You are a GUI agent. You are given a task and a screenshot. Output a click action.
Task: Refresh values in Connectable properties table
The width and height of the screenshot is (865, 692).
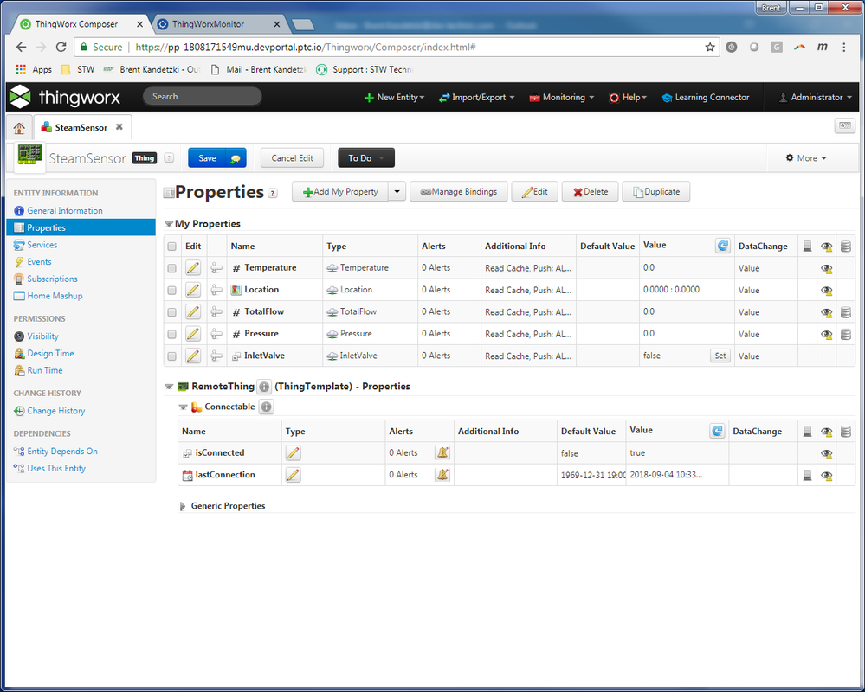pyautogui.click(x=717, y=431)
